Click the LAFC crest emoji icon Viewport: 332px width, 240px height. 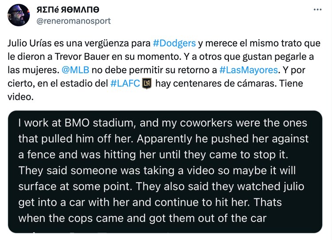(146, 83)
